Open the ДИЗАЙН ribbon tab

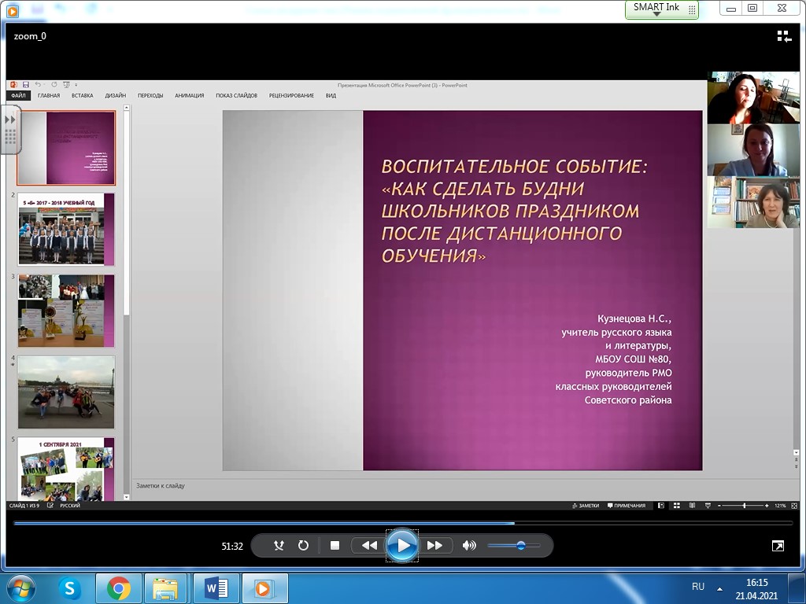pos(115,96)
